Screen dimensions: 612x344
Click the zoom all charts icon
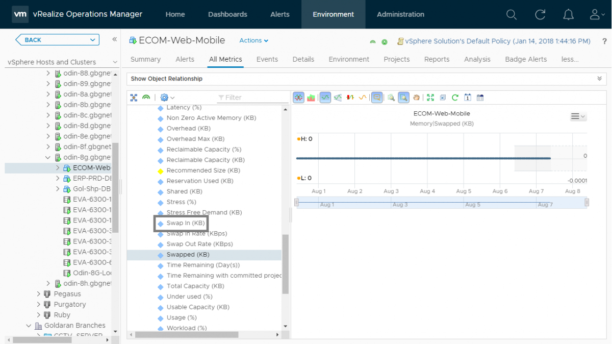(x=391, y=97)
